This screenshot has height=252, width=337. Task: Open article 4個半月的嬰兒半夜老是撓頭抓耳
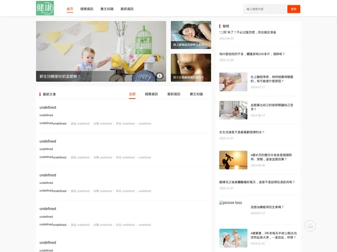(x=271, y=157)
